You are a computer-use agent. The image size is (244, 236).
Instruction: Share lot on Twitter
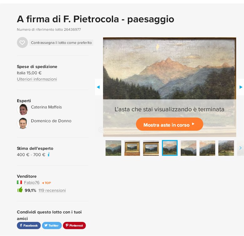(x=52, y=225)
